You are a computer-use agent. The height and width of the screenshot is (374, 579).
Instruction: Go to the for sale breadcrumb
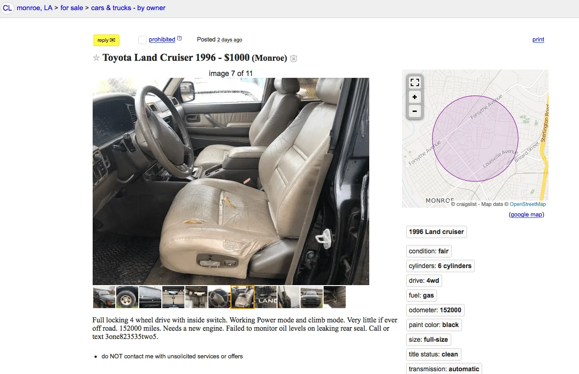click(x=72, y=8)
